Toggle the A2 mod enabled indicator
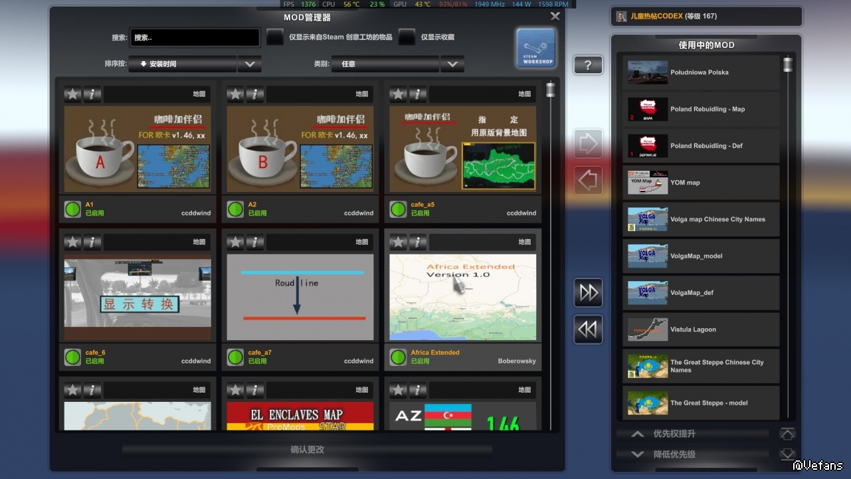This screenshot has height=479, width=851. click(x=235, y=210)
